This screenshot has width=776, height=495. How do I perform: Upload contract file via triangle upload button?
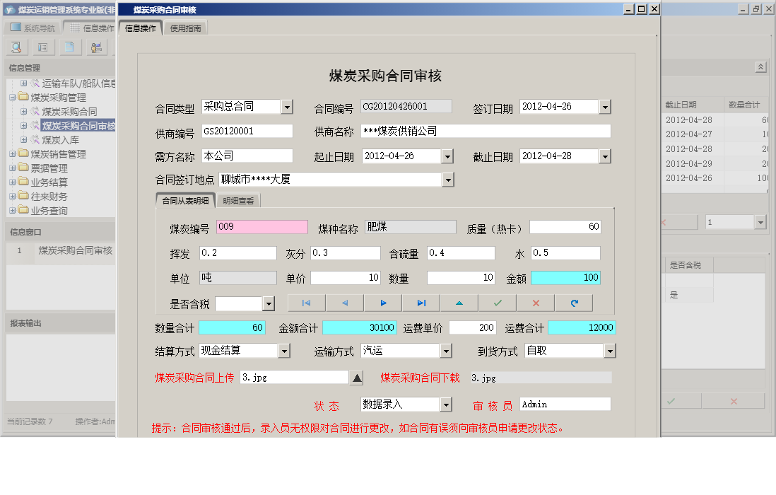point(357,377)
